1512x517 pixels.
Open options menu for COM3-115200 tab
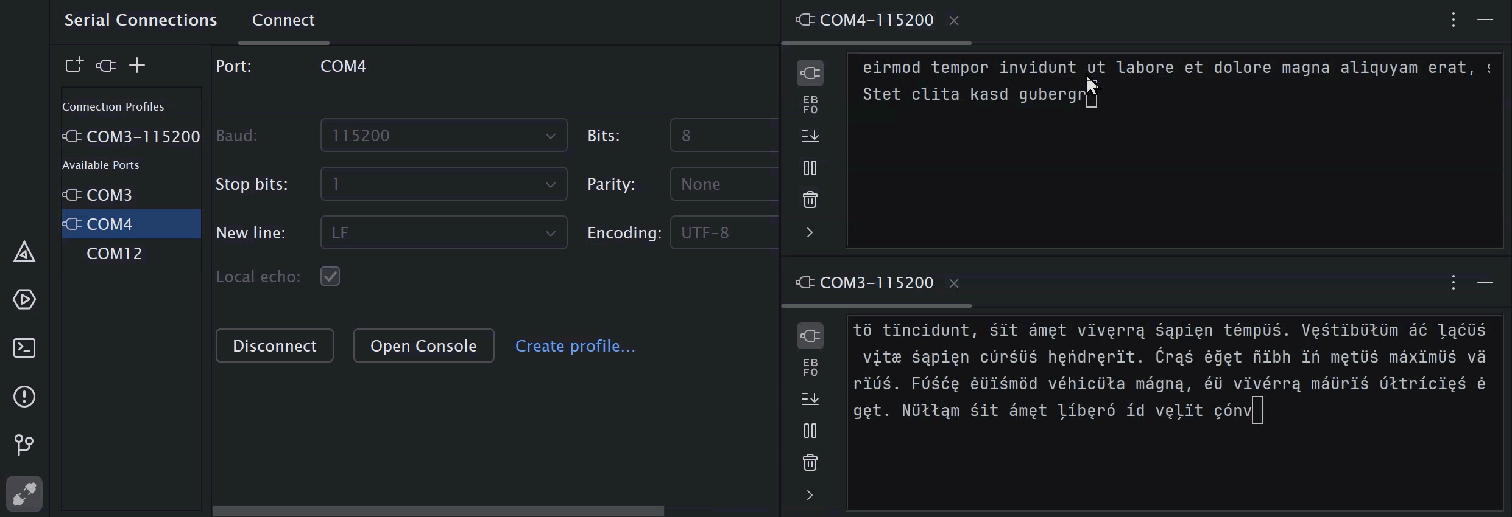tap(1454, 283)
